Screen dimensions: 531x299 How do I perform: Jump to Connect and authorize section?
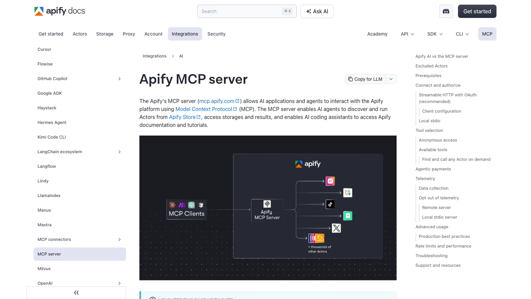coord(438,85)
